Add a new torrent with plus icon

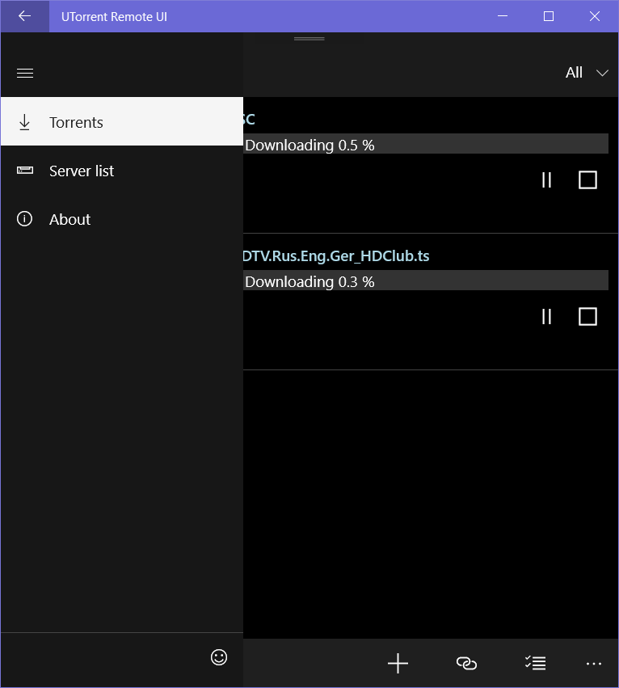tap(398, 664)
